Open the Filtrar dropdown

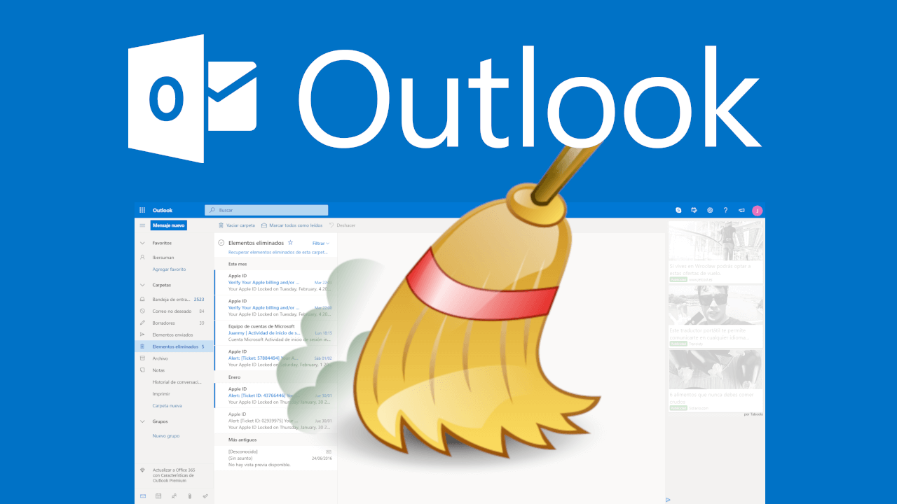(x=321, y=243)
